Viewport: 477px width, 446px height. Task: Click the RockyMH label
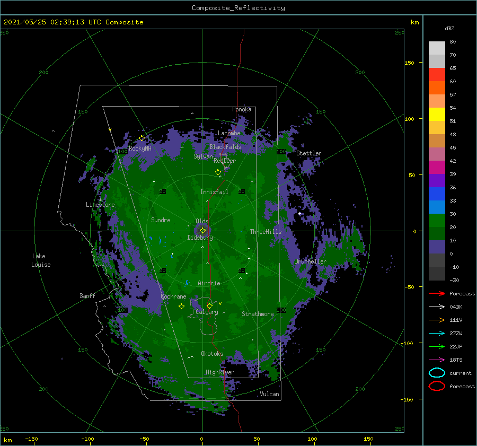point(140,148)
